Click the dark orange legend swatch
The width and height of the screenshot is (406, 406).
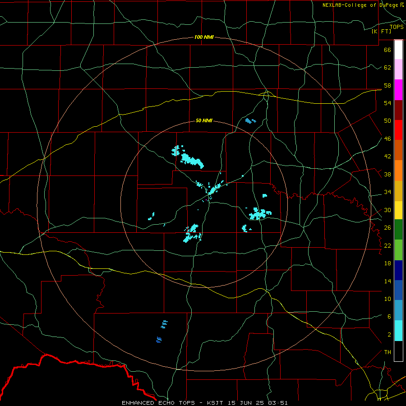(398, 150)
